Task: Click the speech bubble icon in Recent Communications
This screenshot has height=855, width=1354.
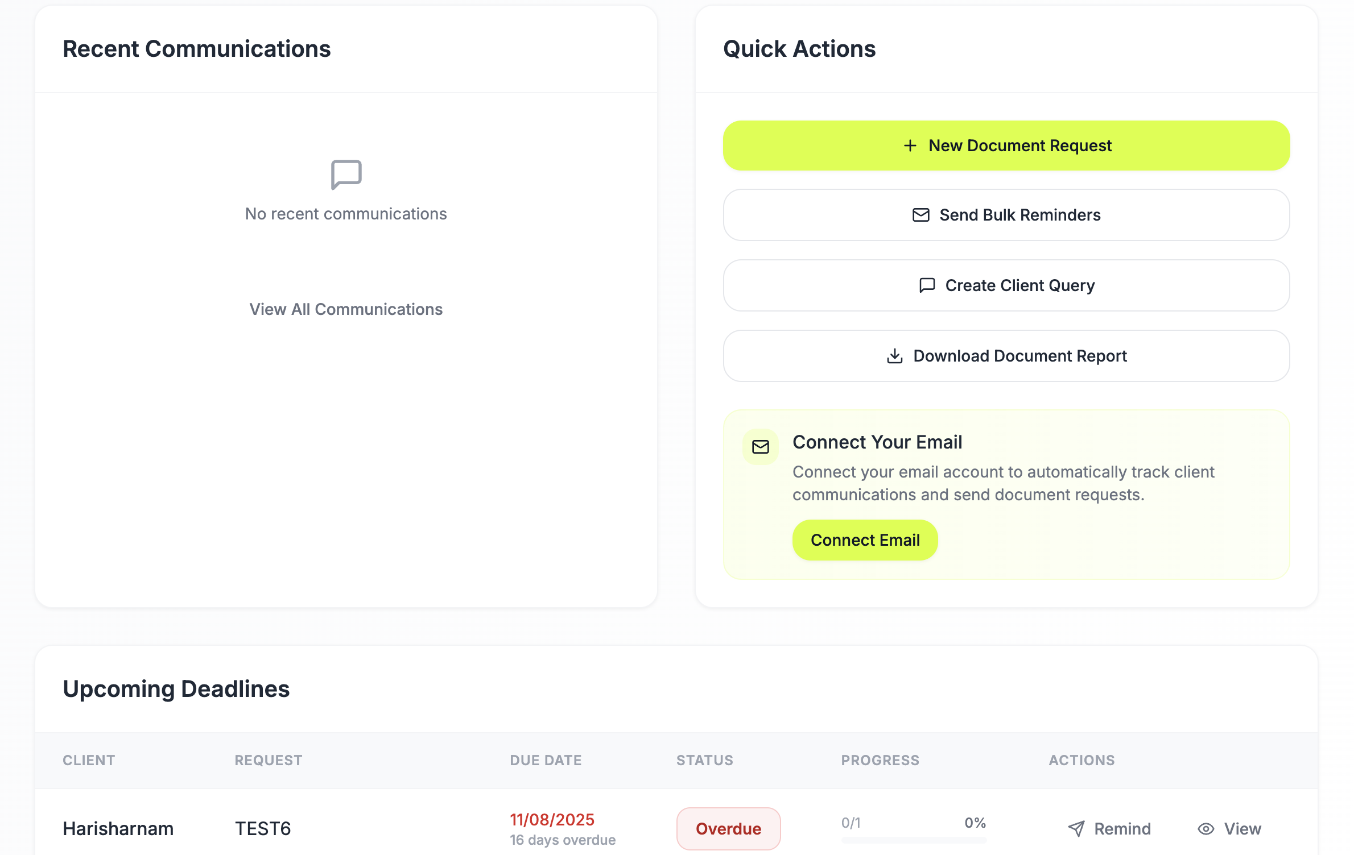Action: [x=345, y=174]
